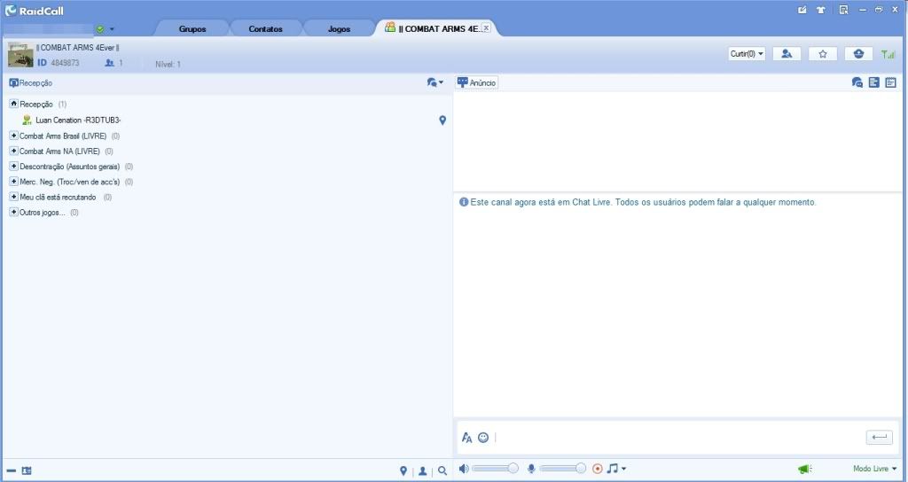Image resolution: width=908 pixels, height=482 pixels.
Task: Click the Anúncio button
Action: click(477, 82)
